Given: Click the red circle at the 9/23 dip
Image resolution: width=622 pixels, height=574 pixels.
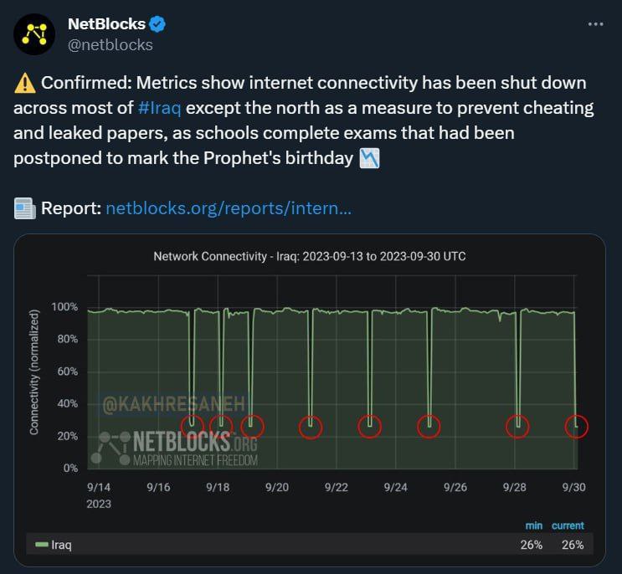Looking at the screenshot, I should (x=370, y=426).
